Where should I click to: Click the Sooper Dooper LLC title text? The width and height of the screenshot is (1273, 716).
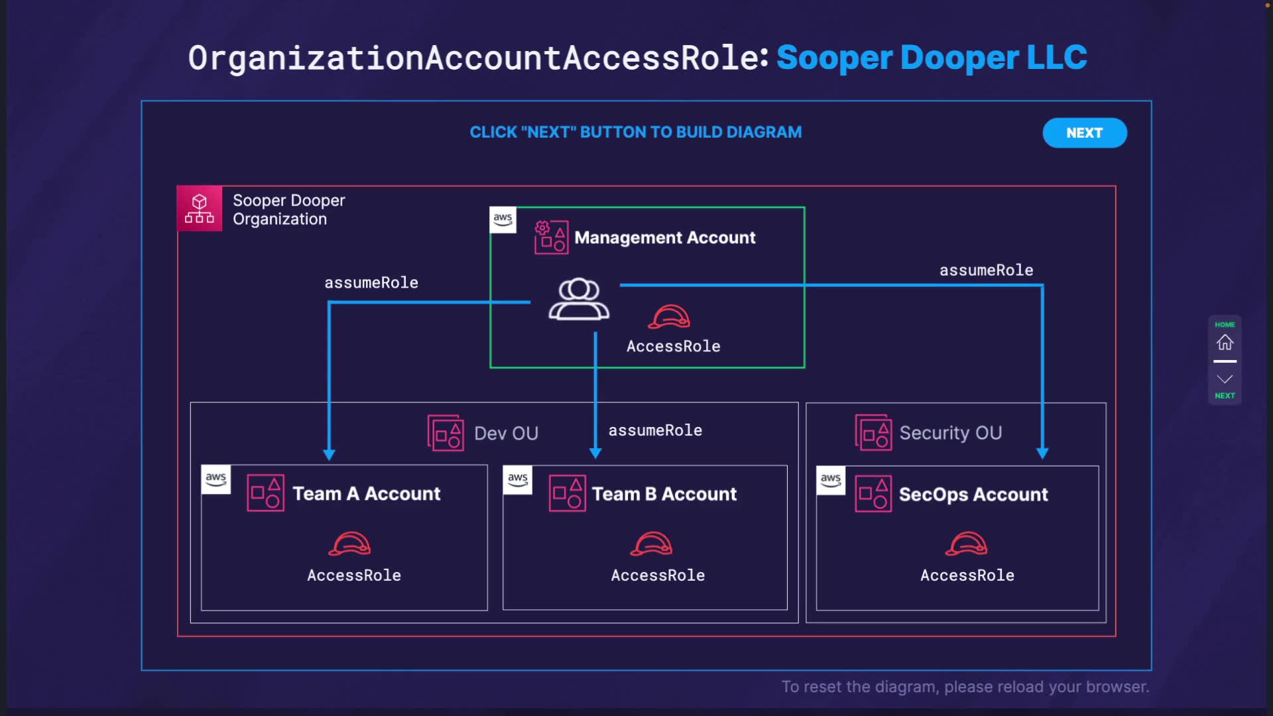[x=932, y=58]
